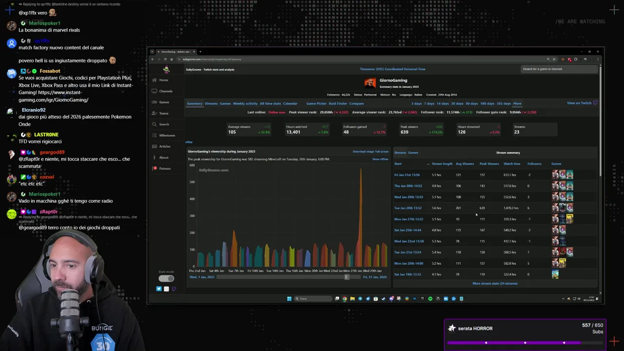
Task: Expand the taskbar hidden icons chevron
Action: pos(563,299)
